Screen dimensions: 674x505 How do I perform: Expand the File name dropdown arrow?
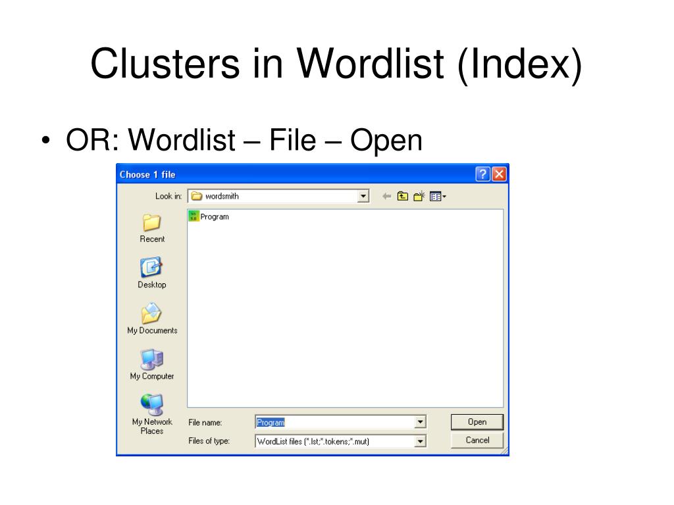coord(421,422)
